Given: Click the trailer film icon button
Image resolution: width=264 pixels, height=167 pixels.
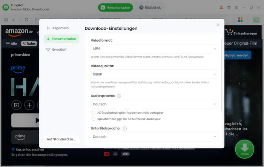Looking at the screenshot, I should (17, 105).
